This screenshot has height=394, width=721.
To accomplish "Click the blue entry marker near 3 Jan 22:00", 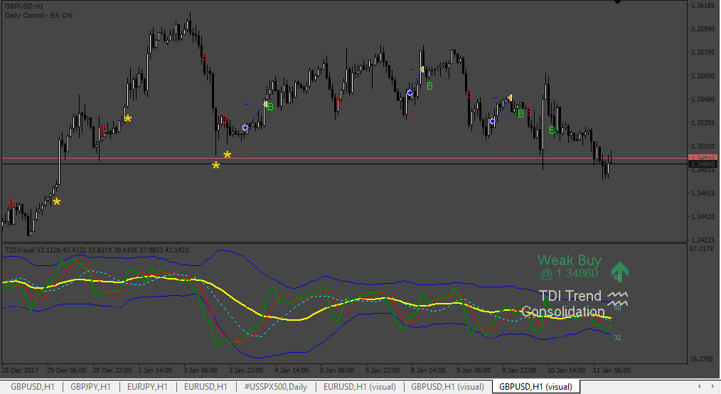I will (245, 127).
